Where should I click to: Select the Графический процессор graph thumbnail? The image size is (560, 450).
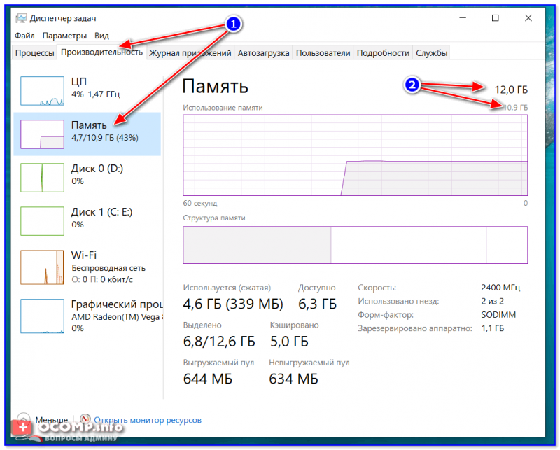point(42,316)
